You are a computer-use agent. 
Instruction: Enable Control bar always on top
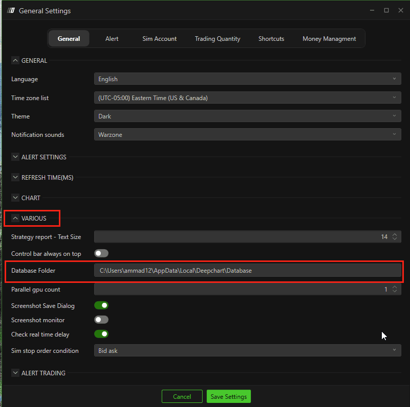pyautogui.click(x=101, y=253)
